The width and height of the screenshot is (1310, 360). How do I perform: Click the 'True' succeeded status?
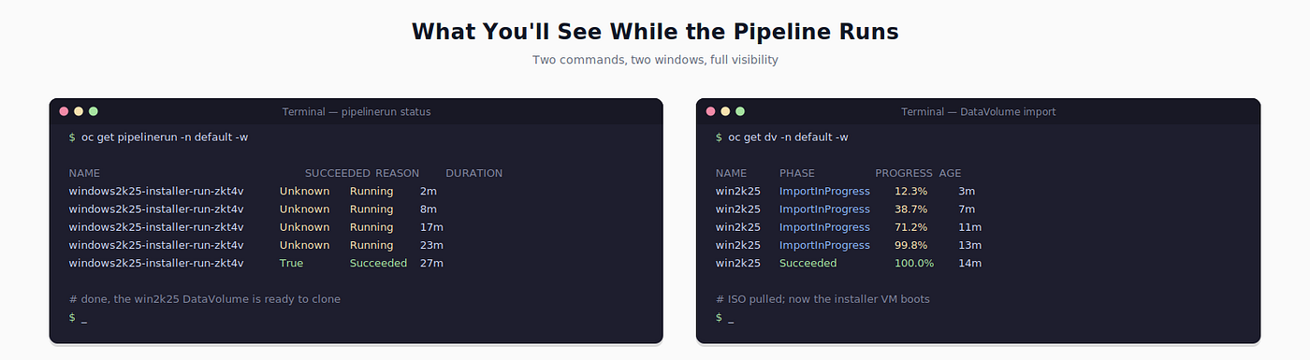(x=291, y=264)
